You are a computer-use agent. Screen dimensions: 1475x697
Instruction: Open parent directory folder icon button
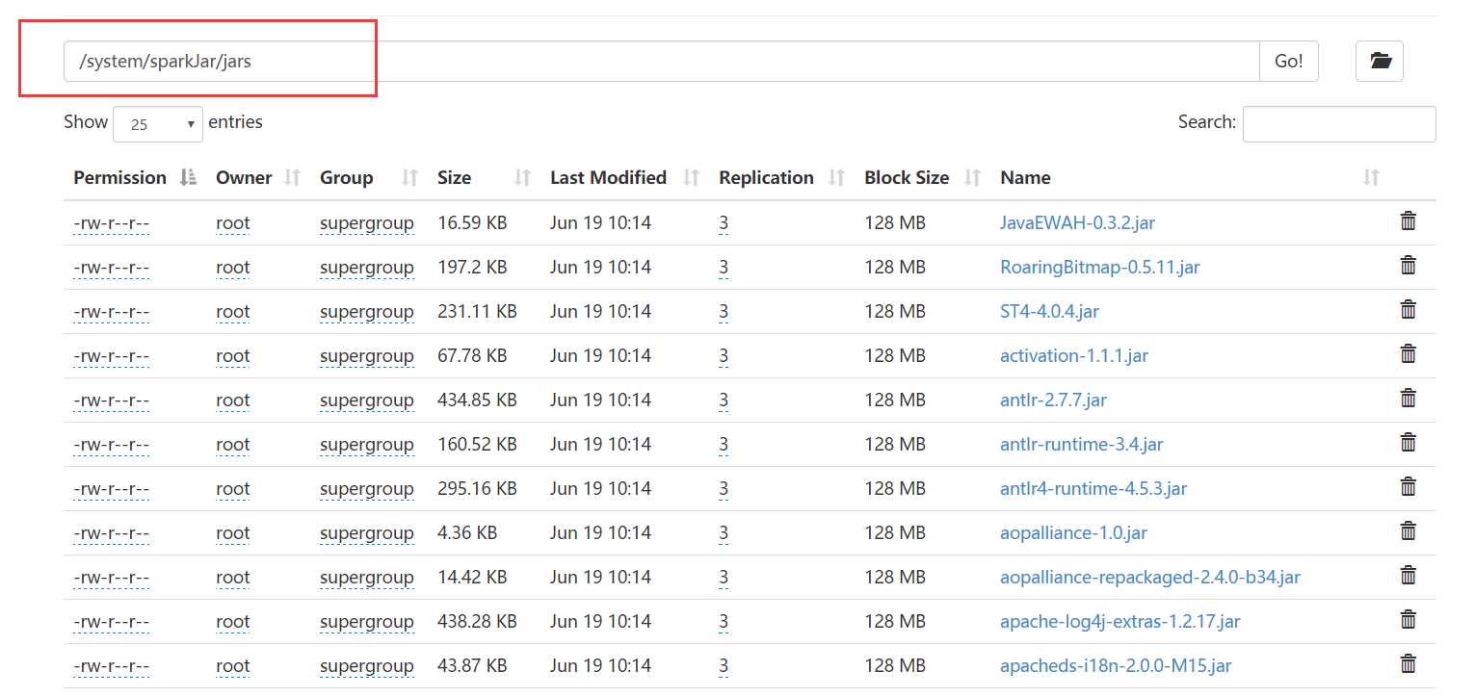[1380, 61]
